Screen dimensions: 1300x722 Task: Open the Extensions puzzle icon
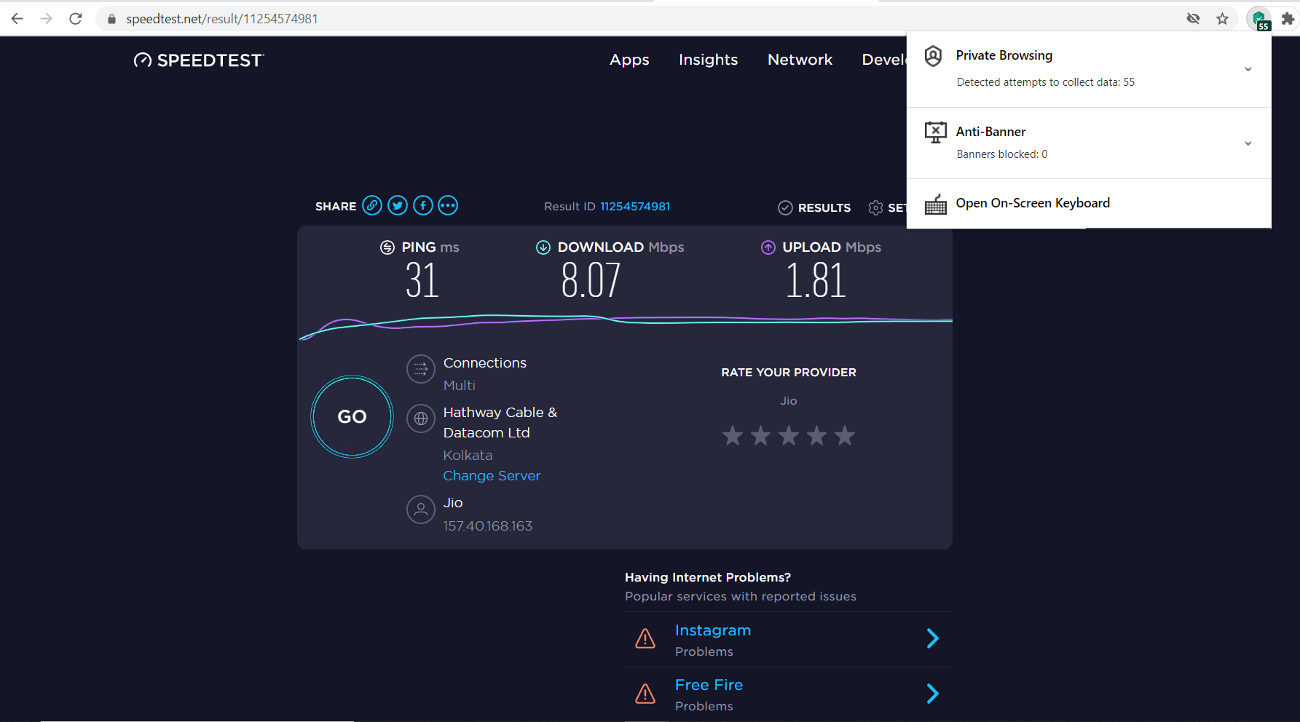click(1288, 19)
